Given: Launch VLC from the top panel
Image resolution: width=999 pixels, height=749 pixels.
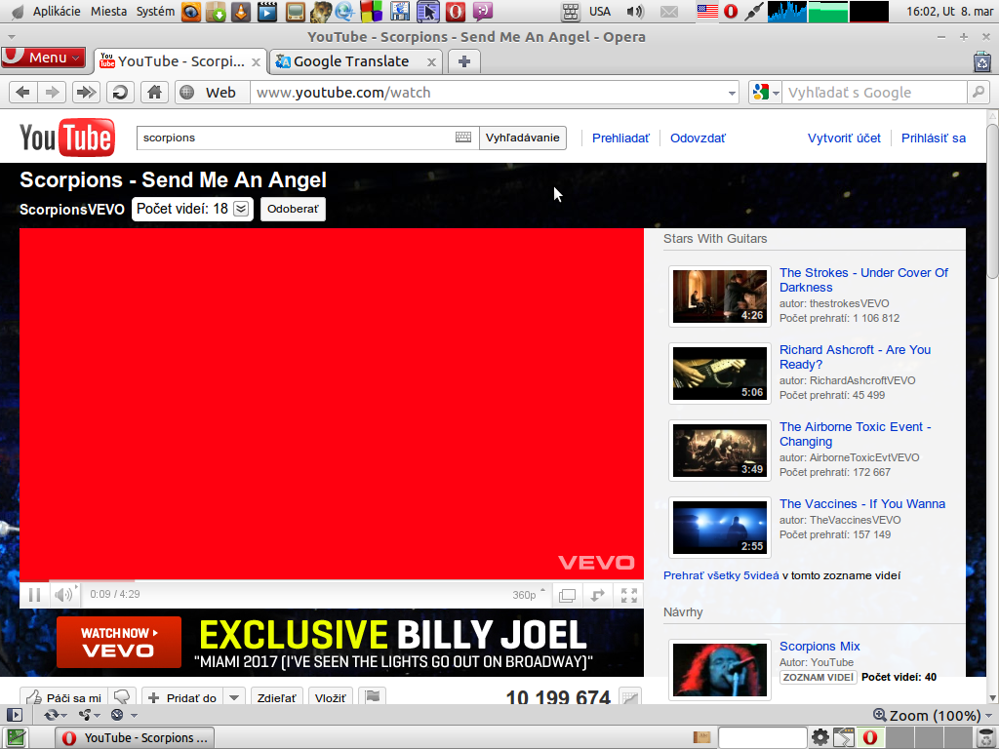Looking at the screenshot, I should [241, 11].
